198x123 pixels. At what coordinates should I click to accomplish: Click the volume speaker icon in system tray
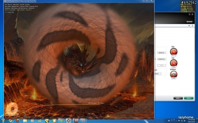[x=185, y=121]
